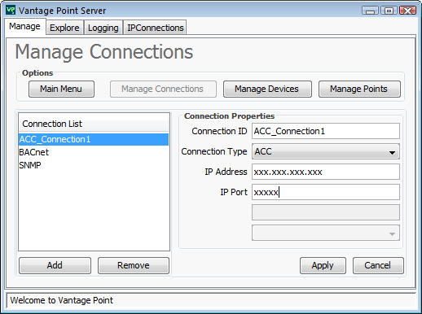Click the Main Menu button
This screenshot has width=422, height=314.
tap(61, 89)
